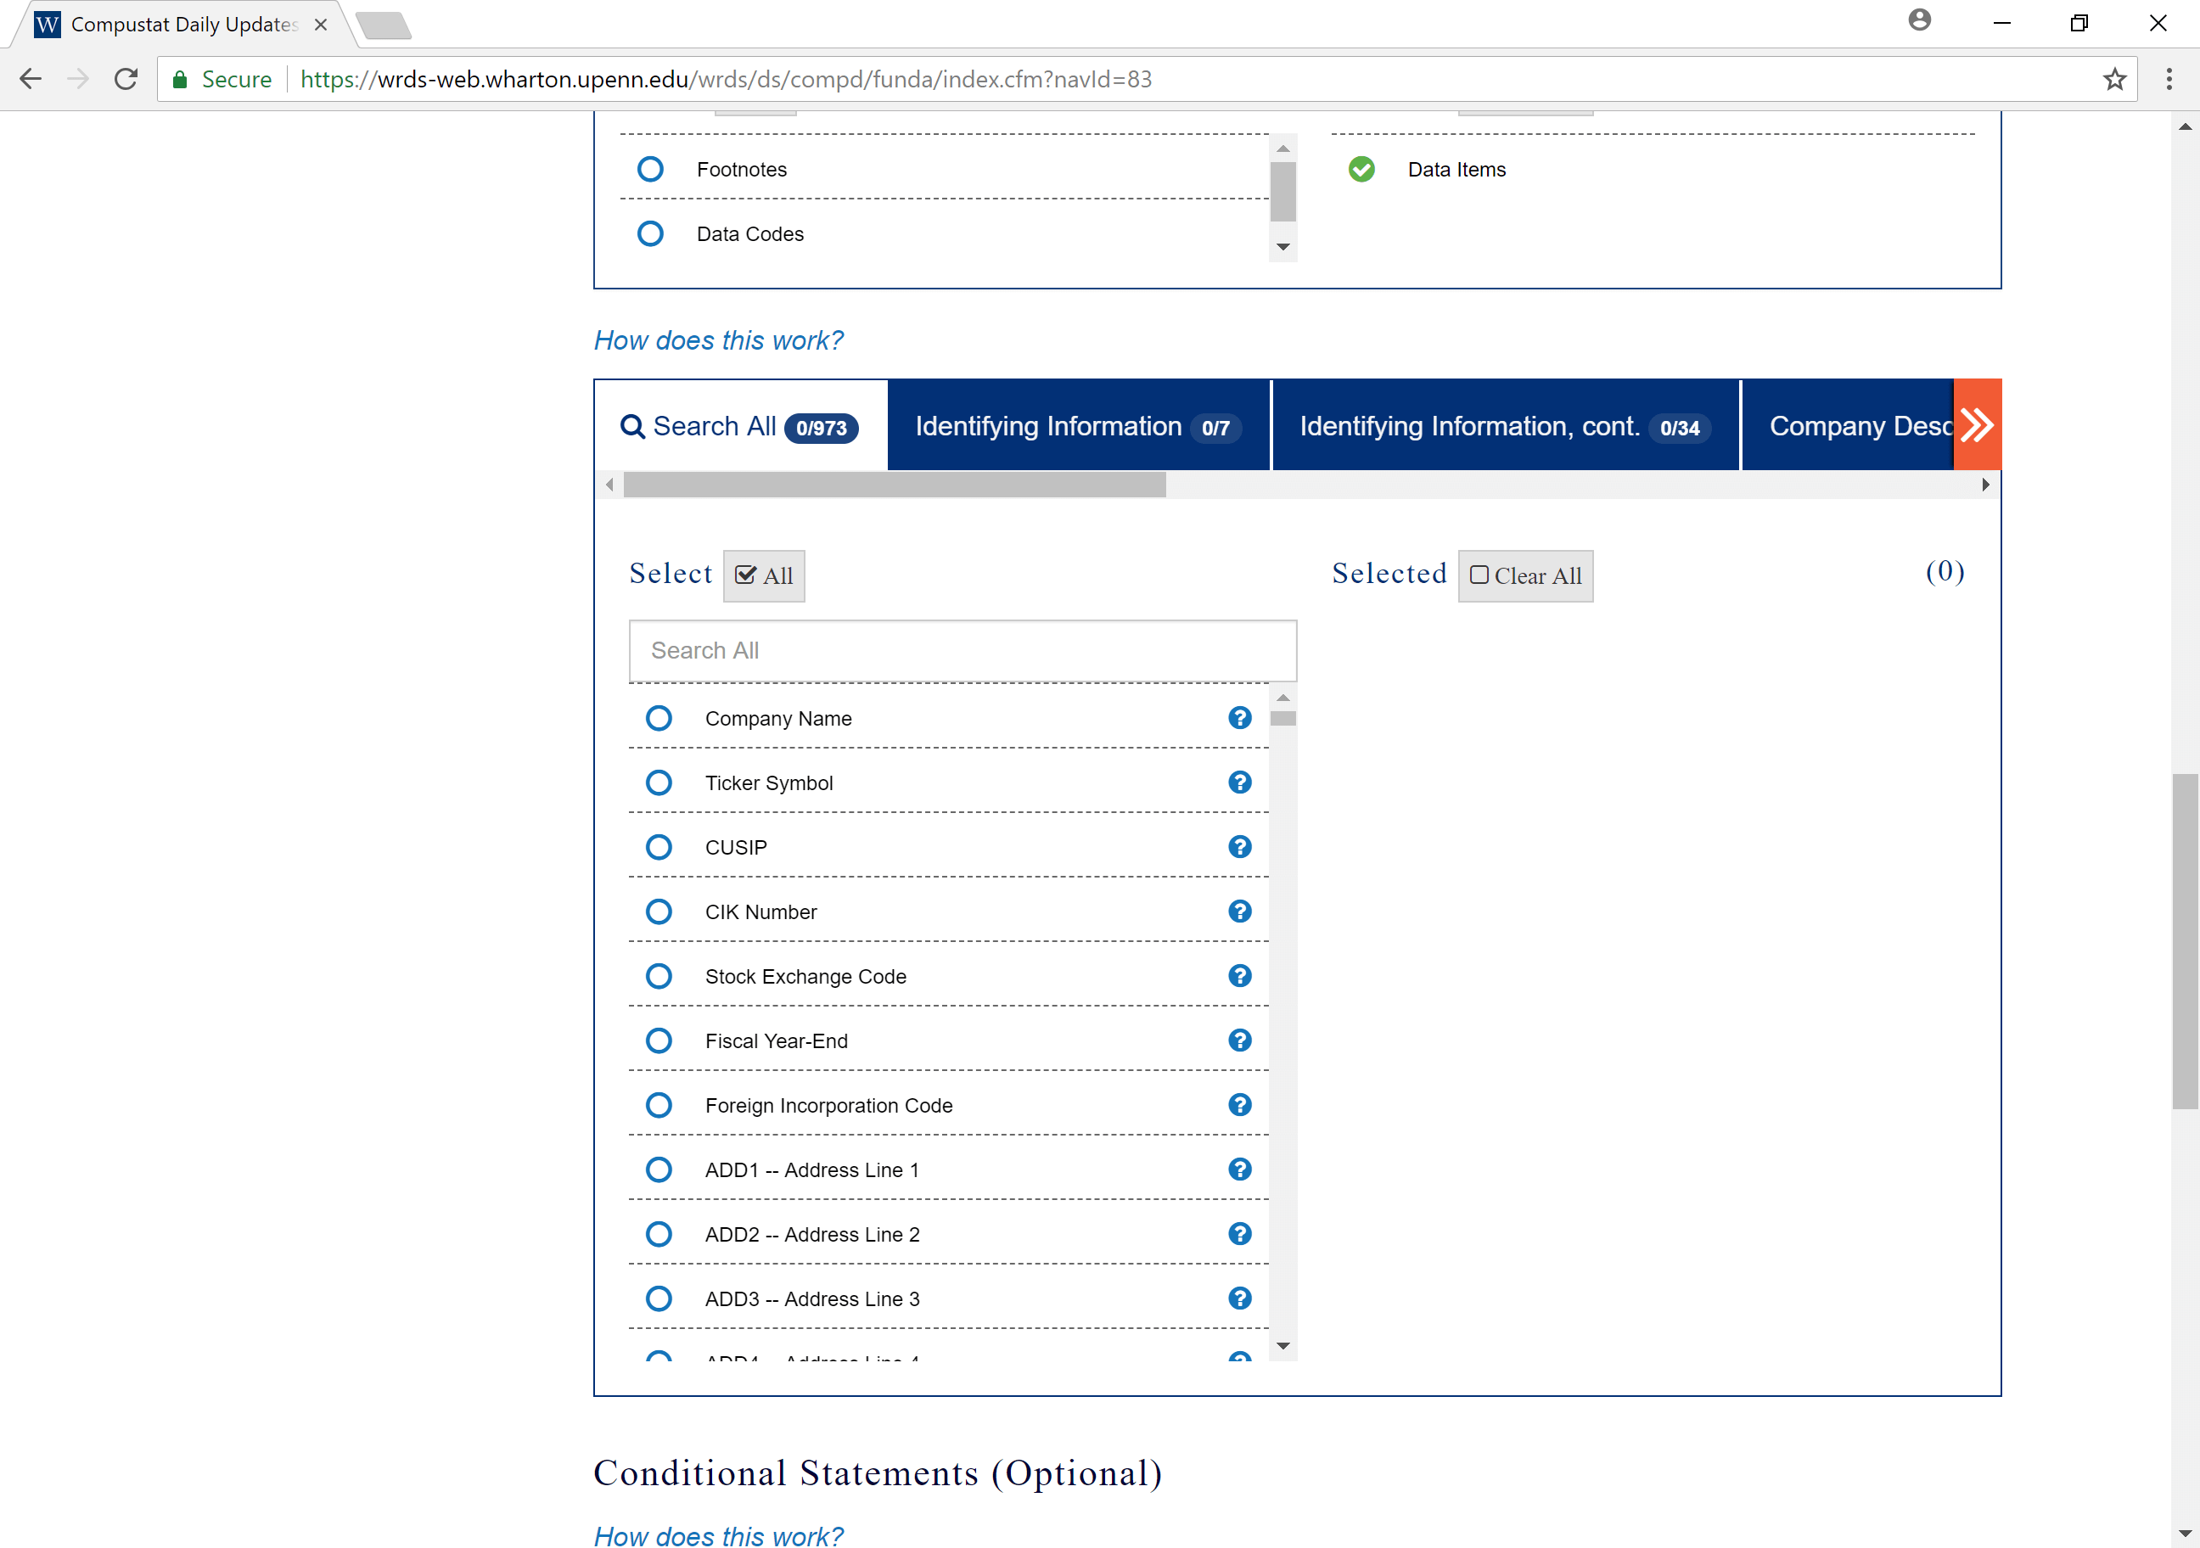Focus the Search All input field
2200x1548 pixels.
[962, 650]
